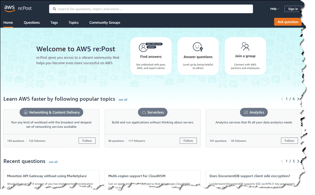Click see all link beside popular topics
315x195 pixels.
click(123, 100)
